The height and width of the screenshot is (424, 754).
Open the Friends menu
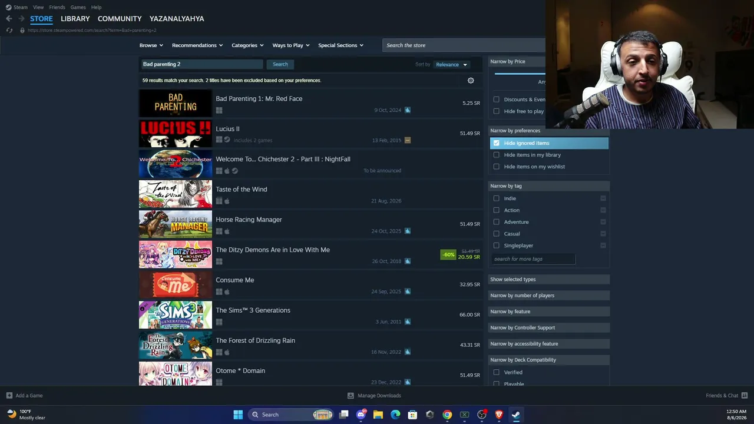57,7
